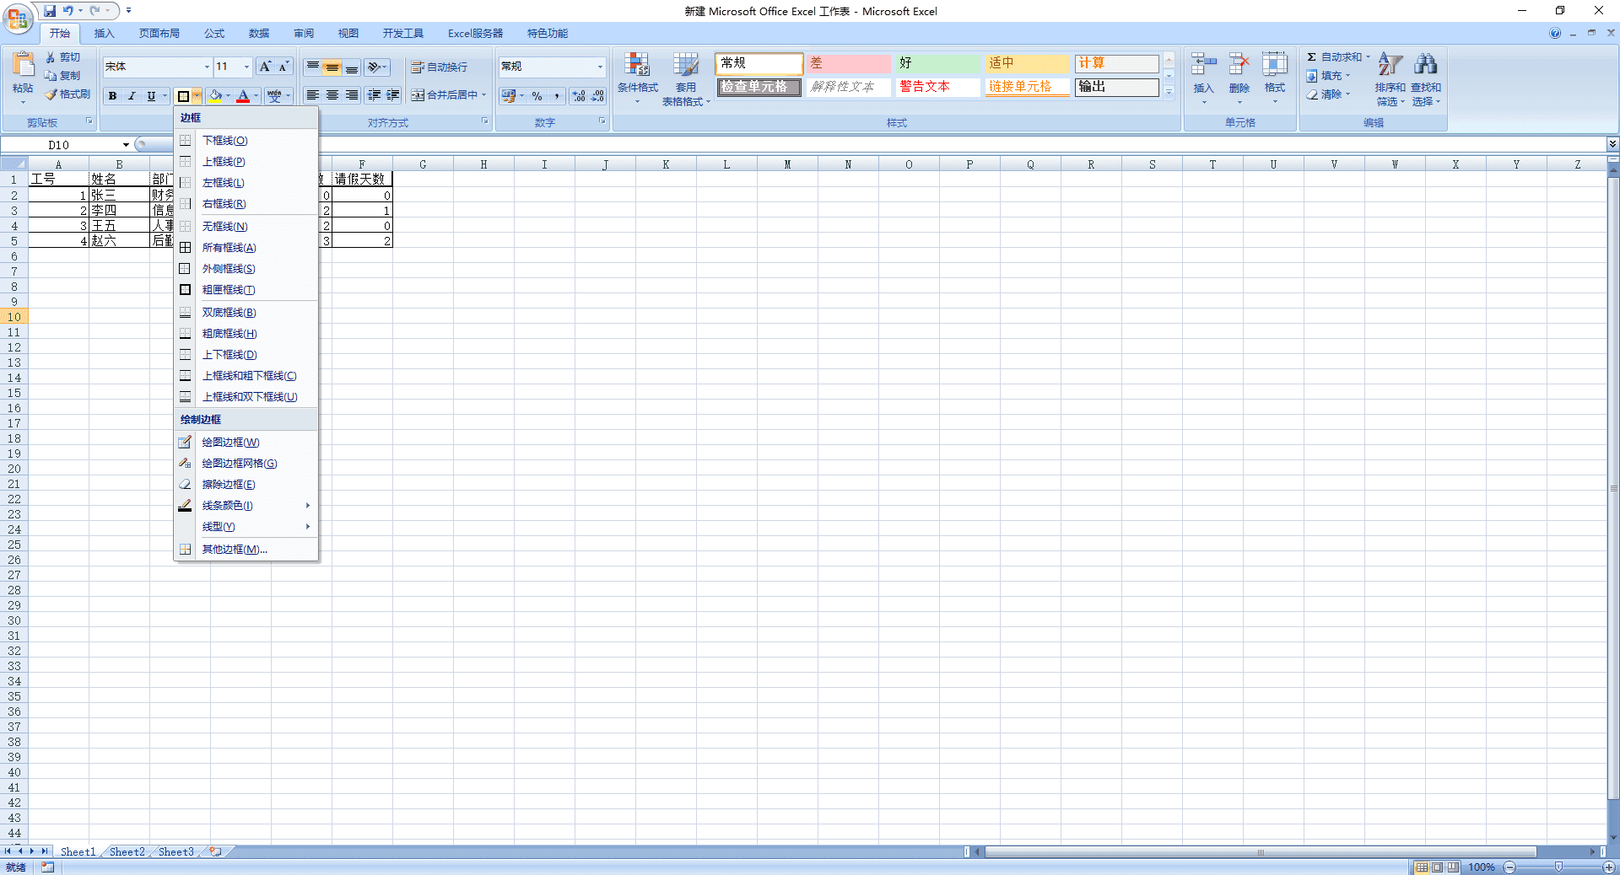Toggle Wrap Text (自动换行)

click(440, 67)
